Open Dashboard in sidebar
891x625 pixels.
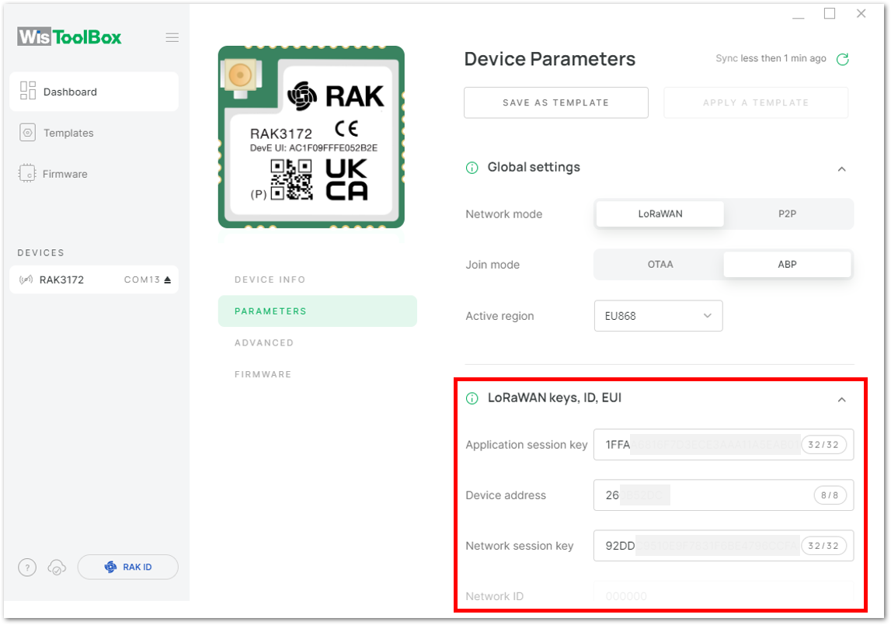click(x=94, y=92)
